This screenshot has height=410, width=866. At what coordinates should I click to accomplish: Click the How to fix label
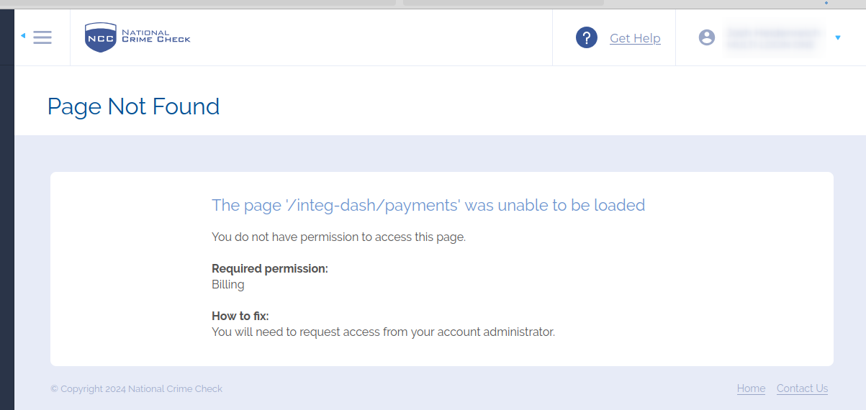coord(240,316)
